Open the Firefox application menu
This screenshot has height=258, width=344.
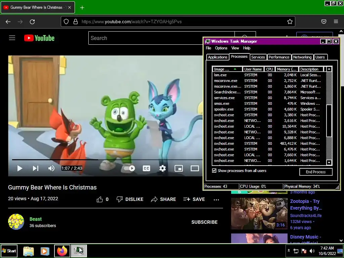coord(336,21)
